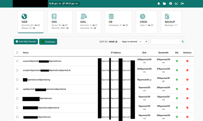The width and height of the screenshot is (203, 121).
Task: Open the user account profile icon
Action: point(171,4)
